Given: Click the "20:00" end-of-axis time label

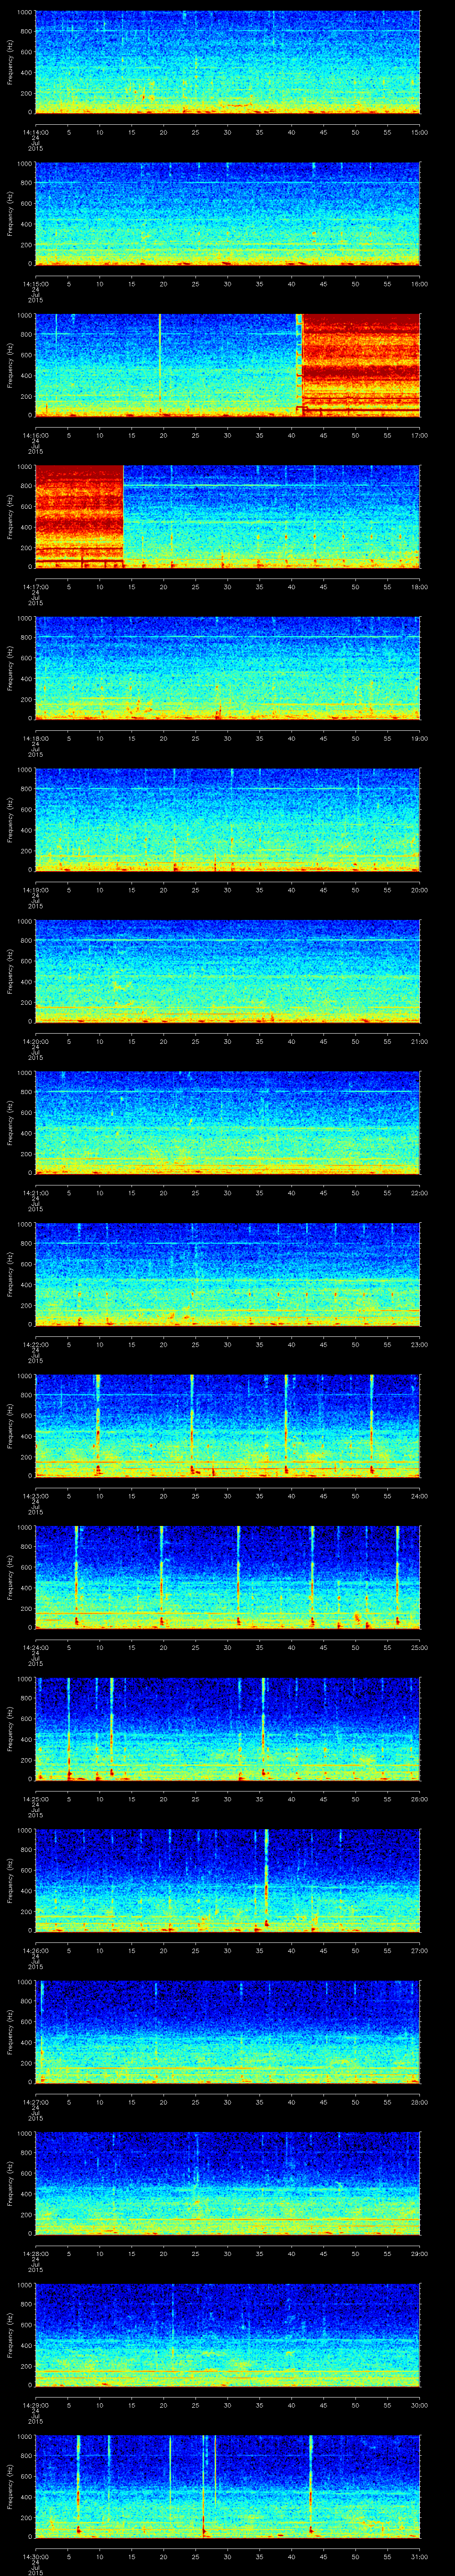Looking at the screenshot, I should tap(420, 890).
